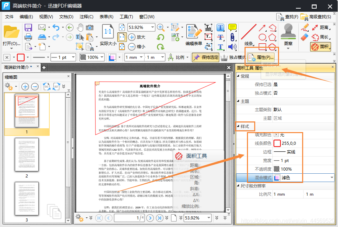
Task: Add a new document tab with plus
Action: pyautogui.click(x=44, y=68)
